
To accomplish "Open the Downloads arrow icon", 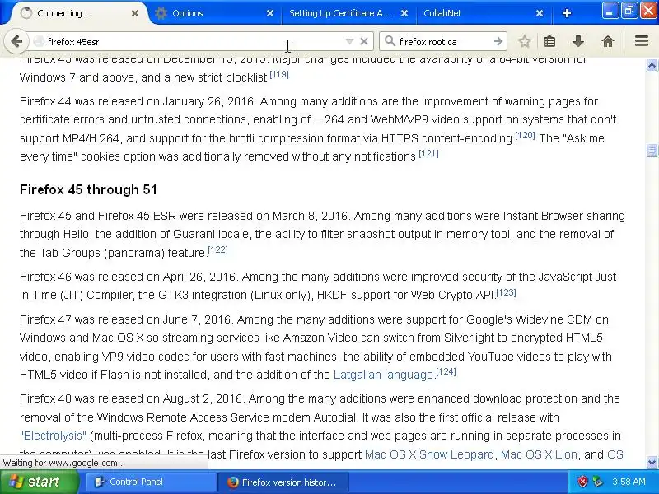I will tap(578, 42).
